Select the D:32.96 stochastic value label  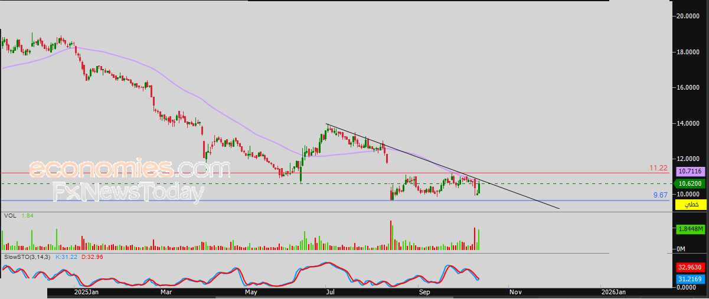click(x=92, y=257)
